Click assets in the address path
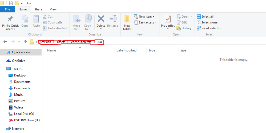This screenshot has width=266, height=133. pyautogui.click(x=61, y=42)
